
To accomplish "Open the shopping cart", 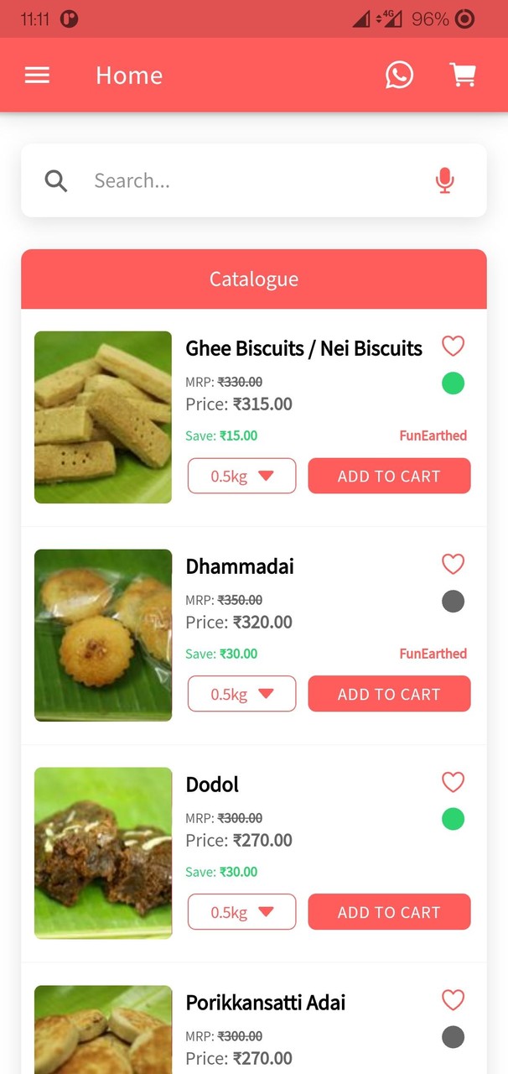I will point(464,75).
